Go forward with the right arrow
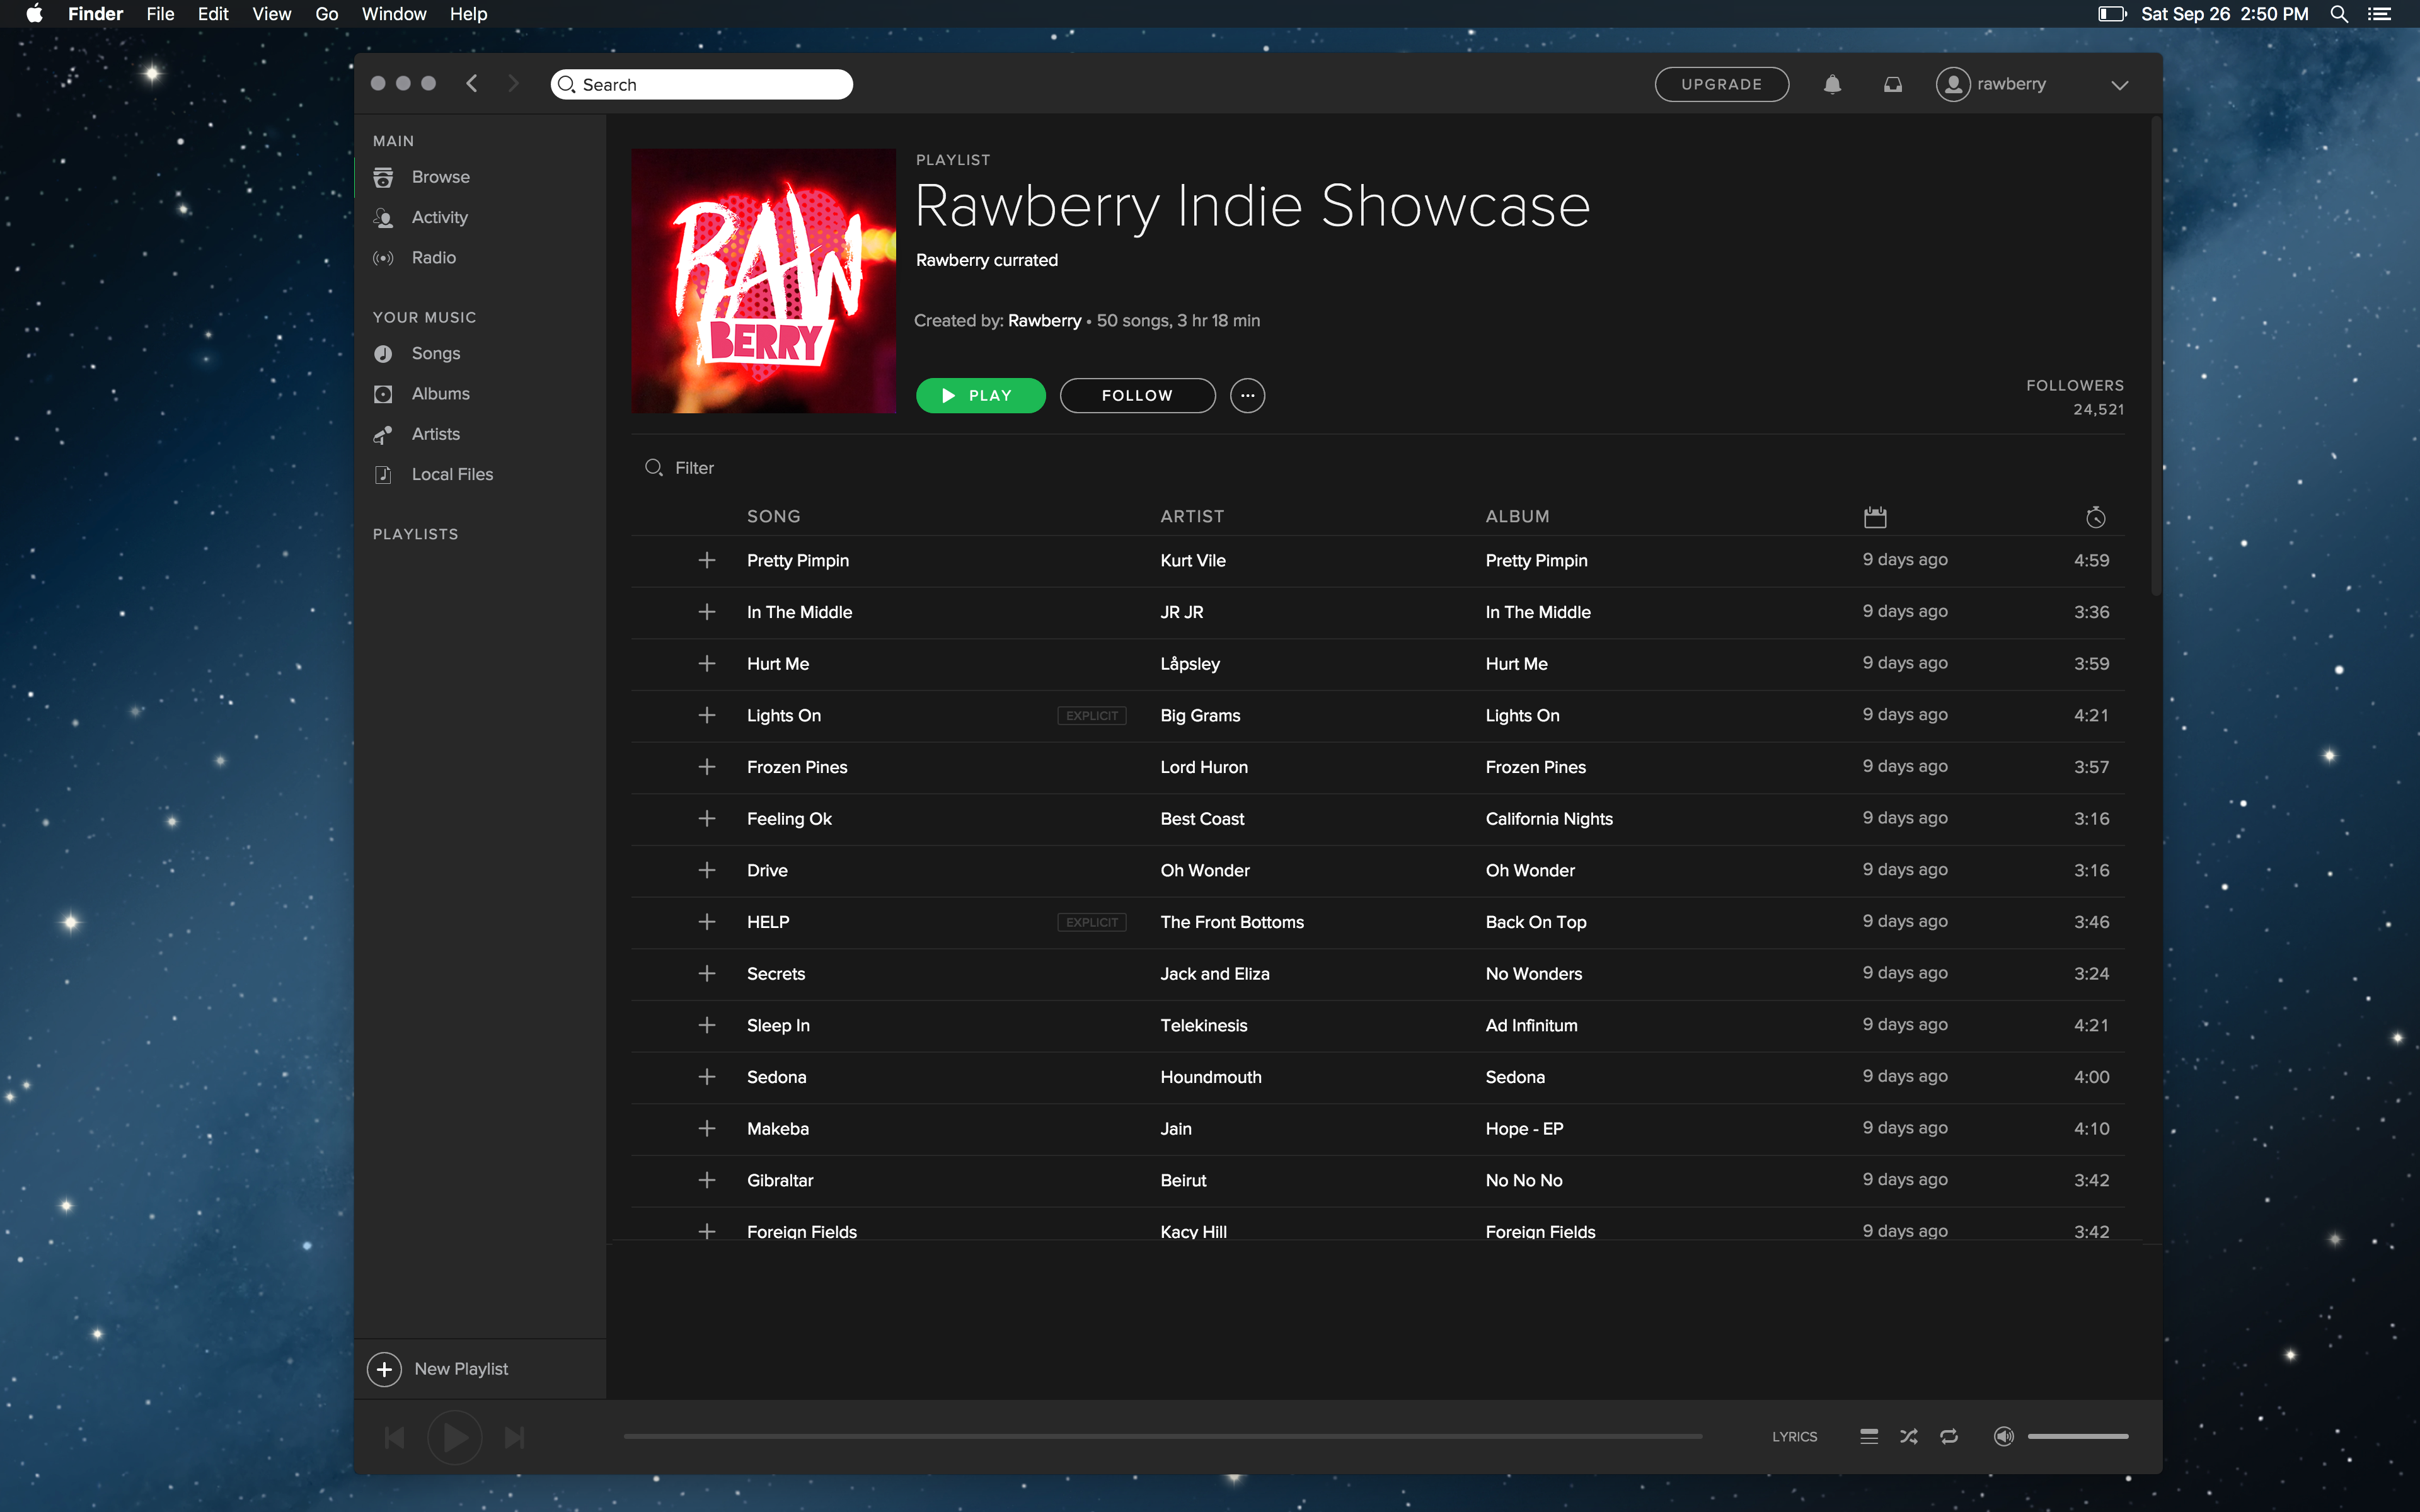The width and height of the screenshot is (2420, 1512). tap(513, 83)
